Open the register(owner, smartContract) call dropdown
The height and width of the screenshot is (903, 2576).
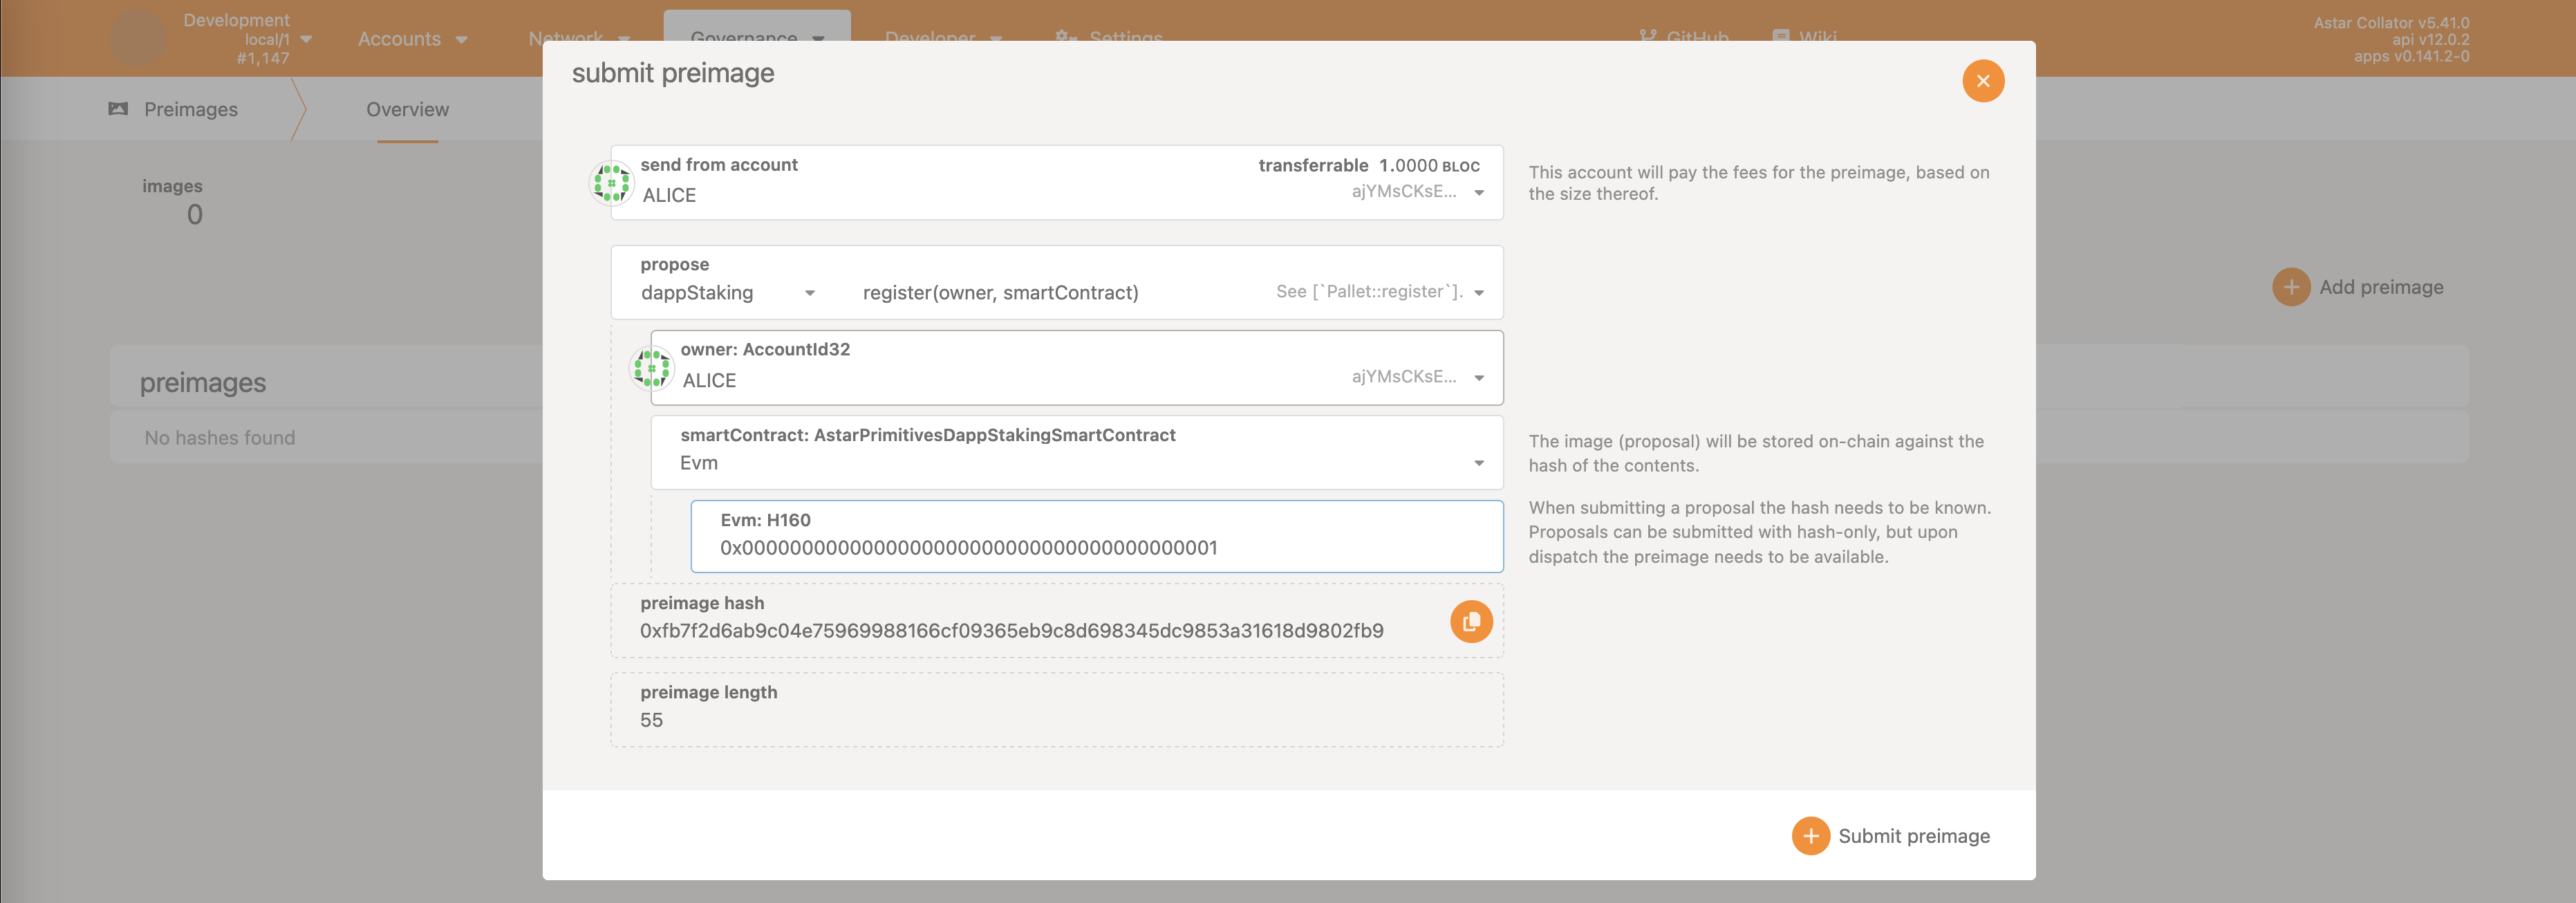point(1478,293)
